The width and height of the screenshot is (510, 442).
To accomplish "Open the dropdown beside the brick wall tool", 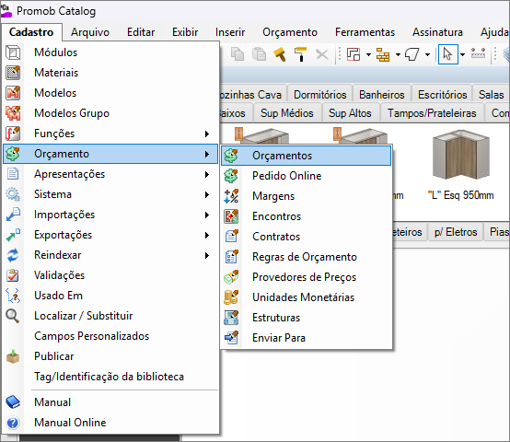I will point(398,54).
